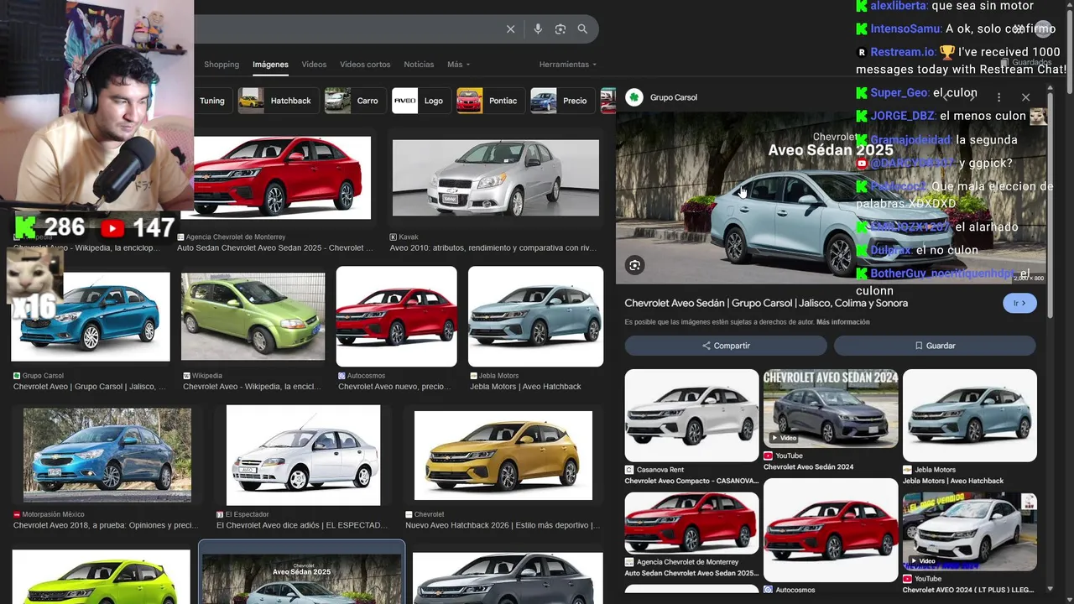This screenshot has height=604, width=1074.
Task: Click the alexliberta username in chat
Action: pos(899,6)
